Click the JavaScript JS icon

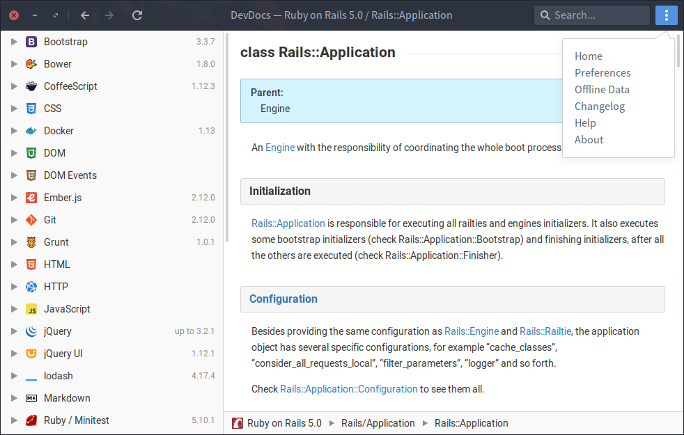pos(31,309)
